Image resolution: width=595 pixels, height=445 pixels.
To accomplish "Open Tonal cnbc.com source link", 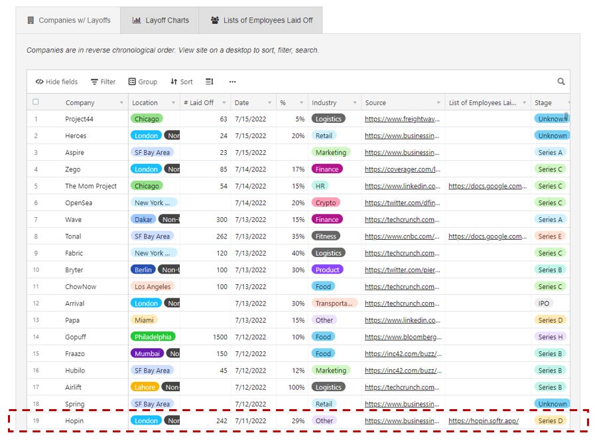I will pos(402,236).
